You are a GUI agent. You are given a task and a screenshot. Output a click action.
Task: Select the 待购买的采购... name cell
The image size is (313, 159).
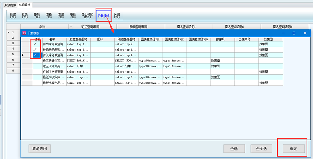pos(54,49)
